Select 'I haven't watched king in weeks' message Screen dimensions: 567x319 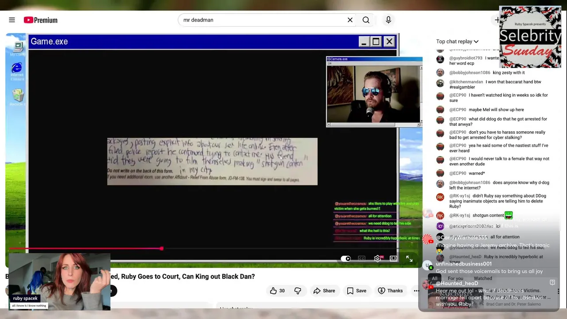coord(498,98)
